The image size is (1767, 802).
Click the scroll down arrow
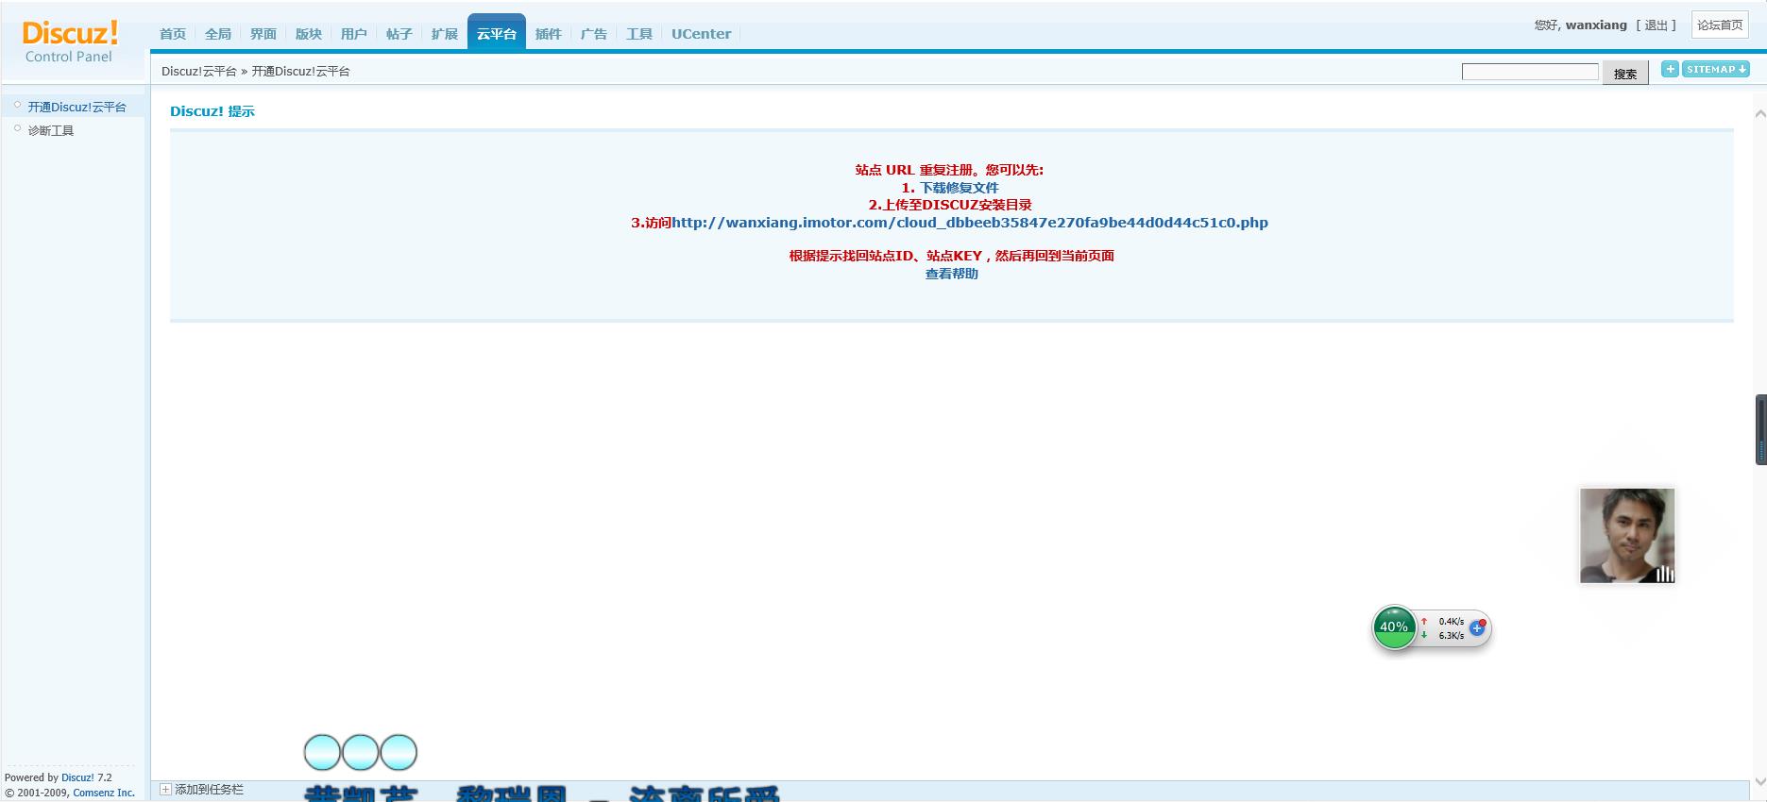[x=1760, y=781]
